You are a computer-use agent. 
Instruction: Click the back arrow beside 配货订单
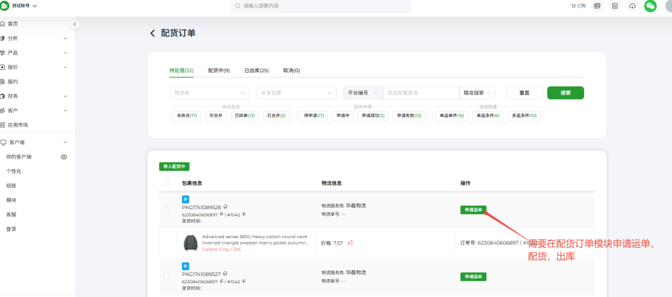[153, 33]
